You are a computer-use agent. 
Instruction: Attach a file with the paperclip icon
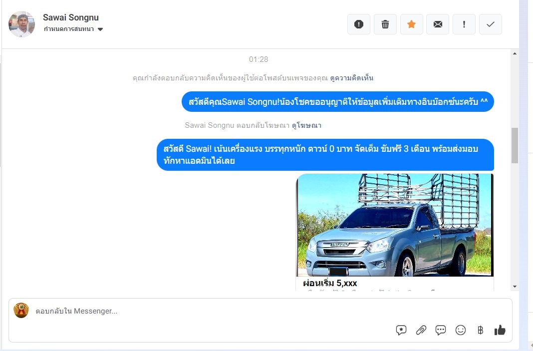pos(421,330)
